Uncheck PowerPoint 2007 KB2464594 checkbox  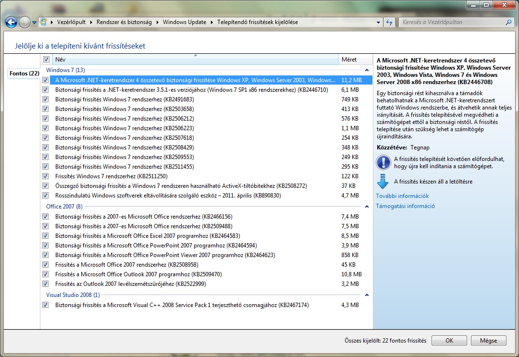coord(46,245)
